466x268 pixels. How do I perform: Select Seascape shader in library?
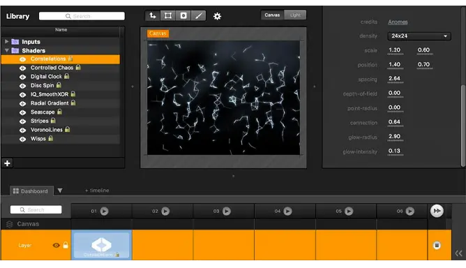pyautogui.click(x=61, y=112)
